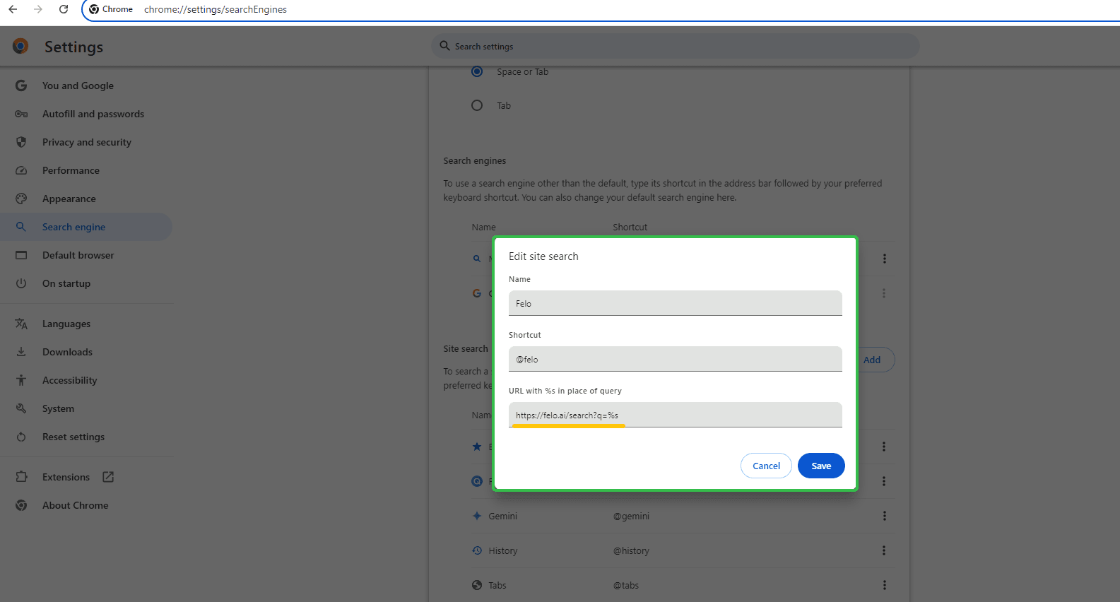Click the Add site search button
Image resolution: width=1120 pixels, height=602 pixels.
[x=873, y=360]
